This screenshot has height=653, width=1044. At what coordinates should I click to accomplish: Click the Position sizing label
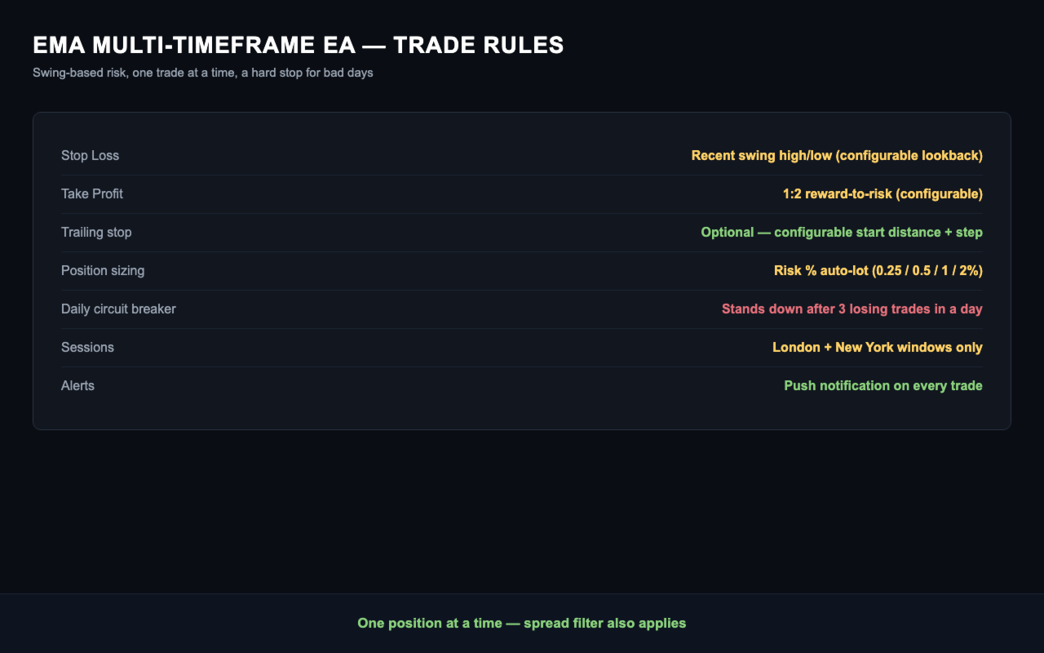point(103,271)
